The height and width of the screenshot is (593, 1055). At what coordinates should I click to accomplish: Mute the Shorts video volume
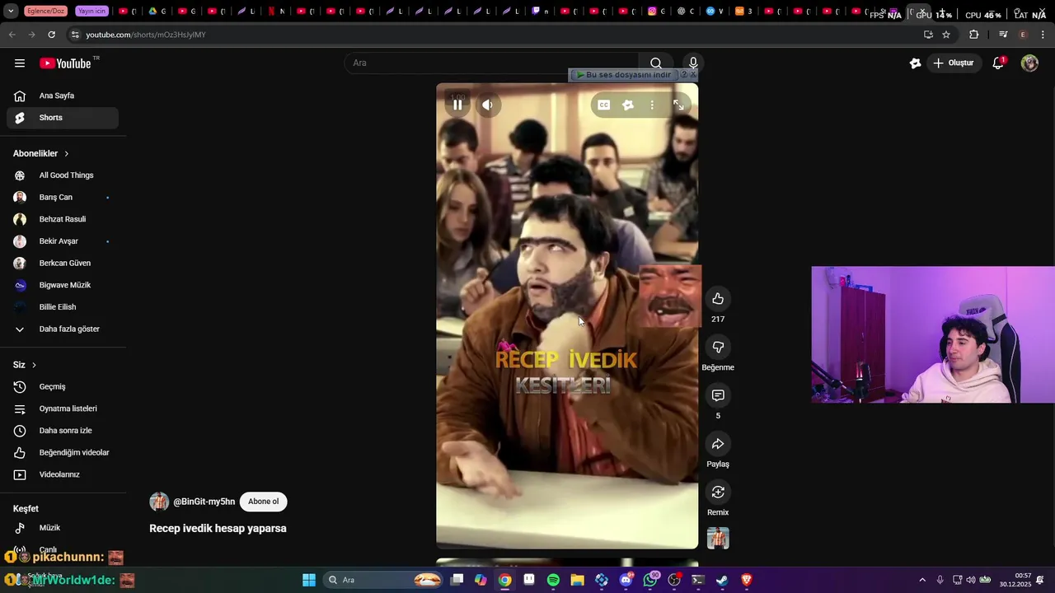point(488,105)
